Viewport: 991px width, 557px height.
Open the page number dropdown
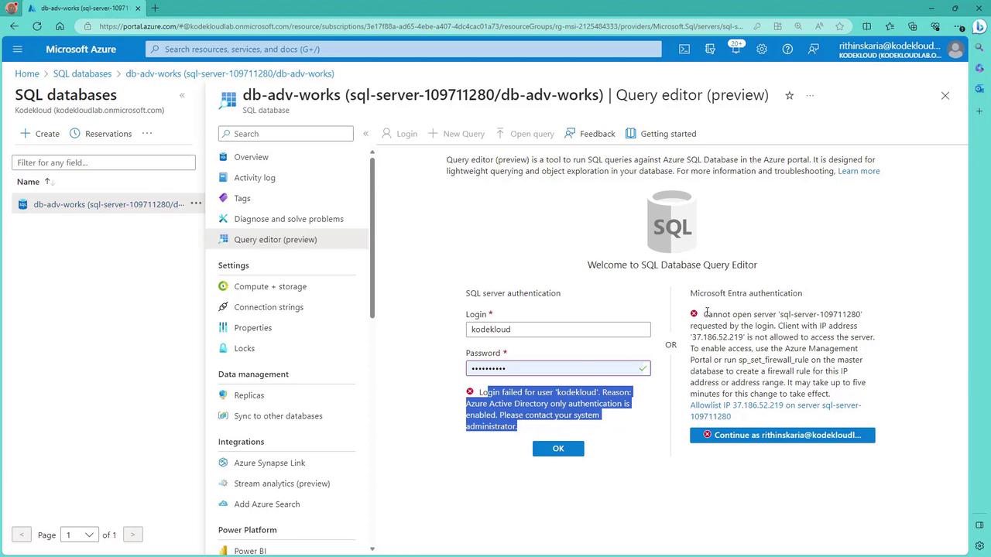pyautogui.click(x=80, y=535)
